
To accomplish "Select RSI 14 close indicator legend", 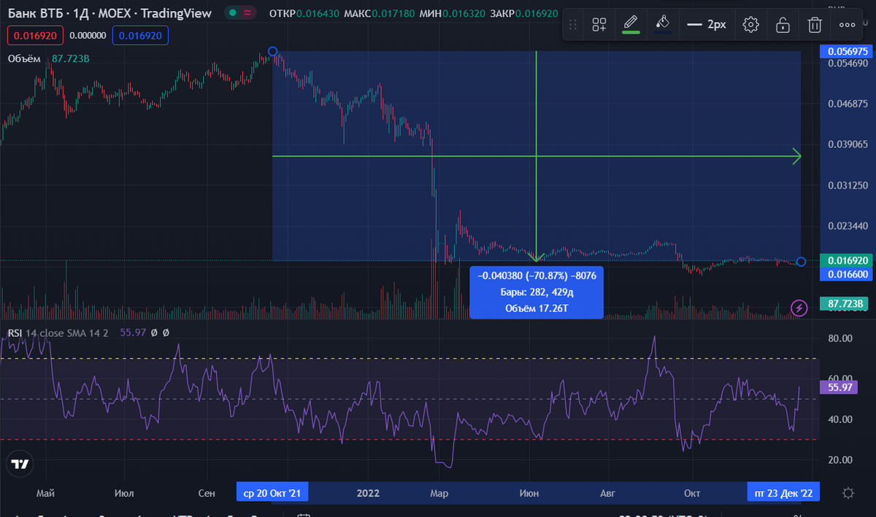I will coord(58,333).
